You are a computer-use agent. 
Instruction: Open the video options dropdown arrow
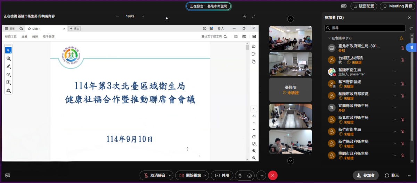coord(205,175)
